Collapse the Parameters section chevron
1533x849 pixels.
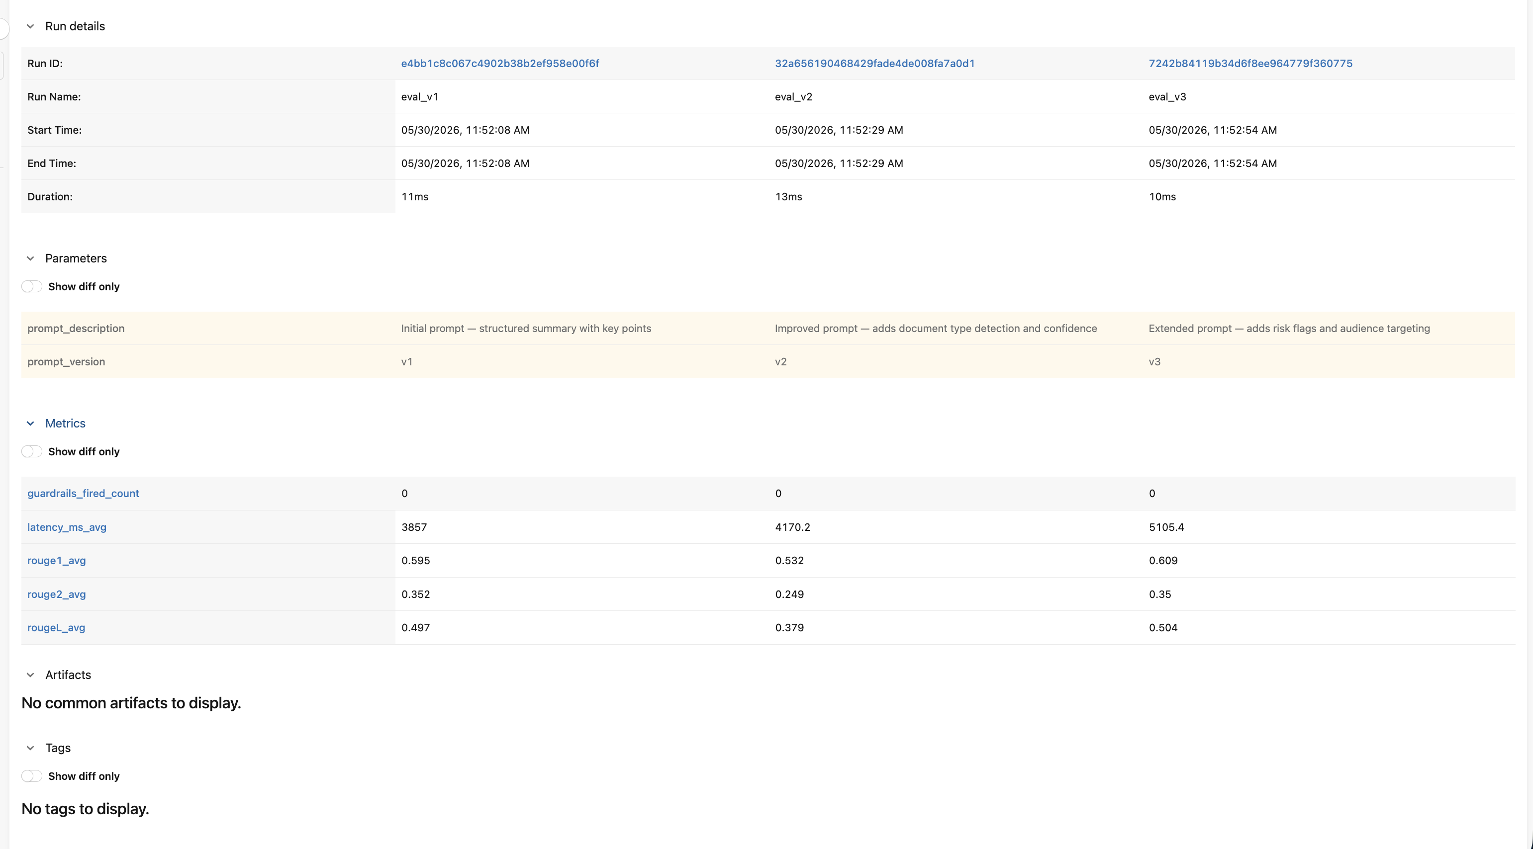point(30,258)
